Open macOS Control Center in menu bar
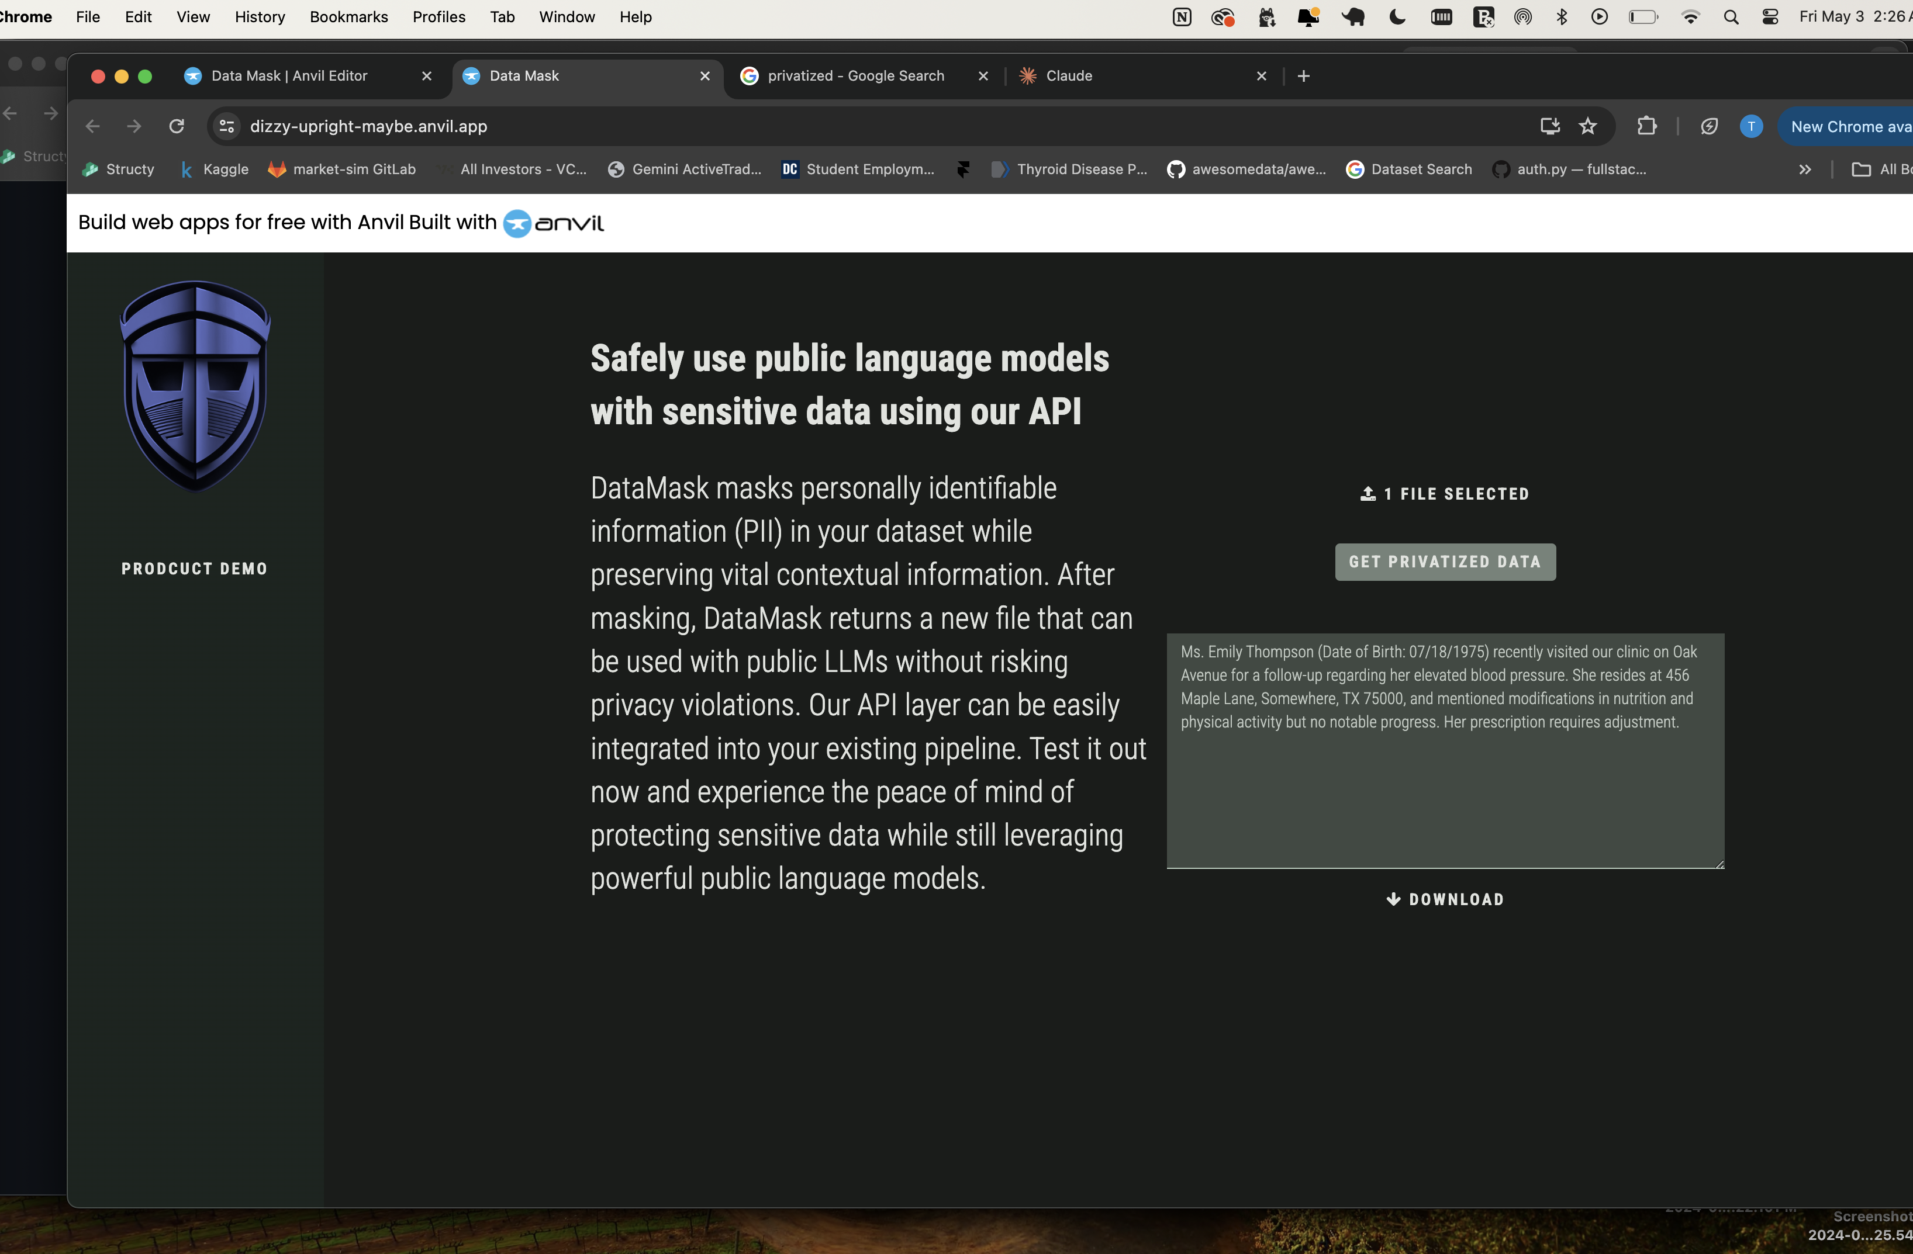 click(x=1770, y=17)
